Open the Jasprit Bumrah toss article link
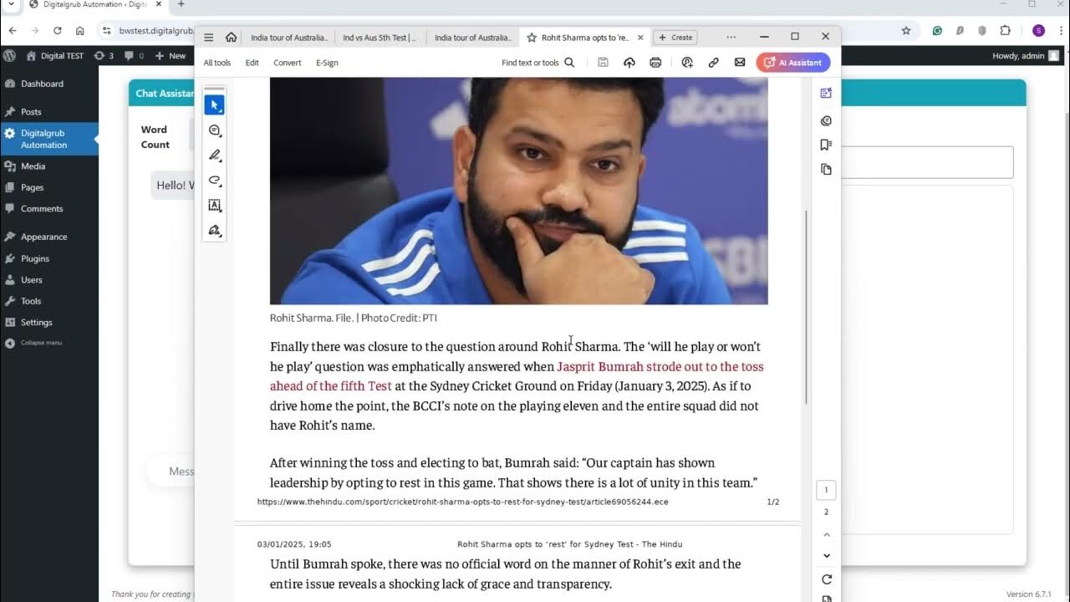Viewport: 1070px width, 602px height. coord(517,376)
